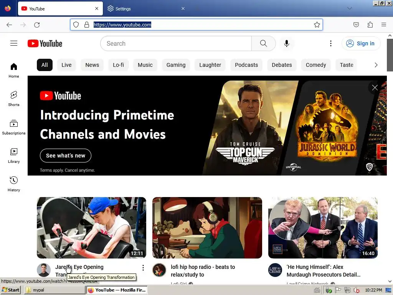The image size is (393, 295).
Task: Click the YouTube logo in the header
Action: 45,43
